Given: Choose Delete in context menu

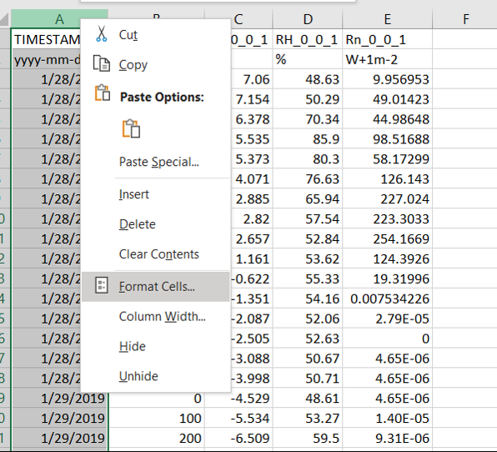Looking at the screenshot, I should (x=138, y=224).
